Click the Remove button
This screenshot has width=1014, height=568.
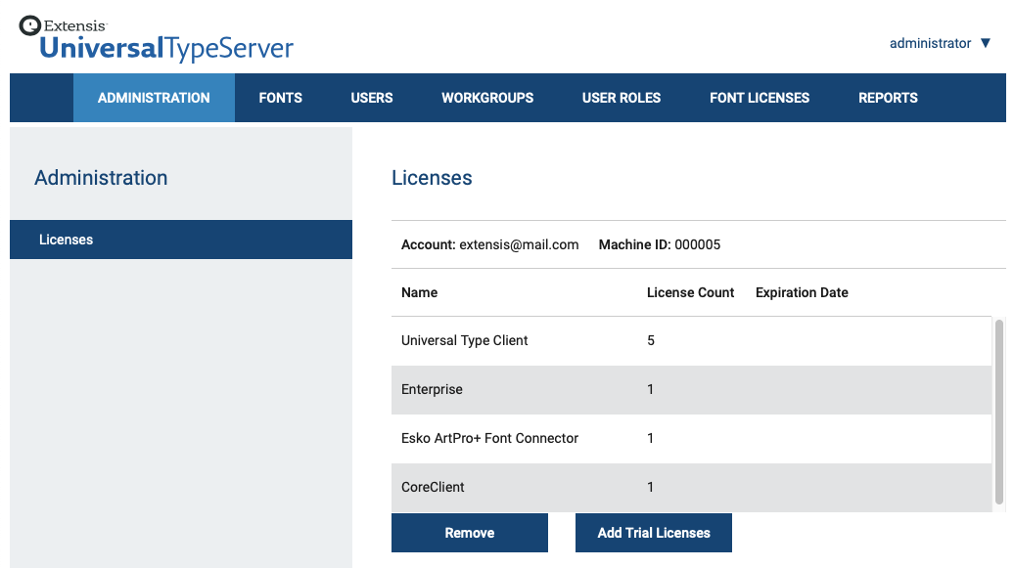click(469, 533)
